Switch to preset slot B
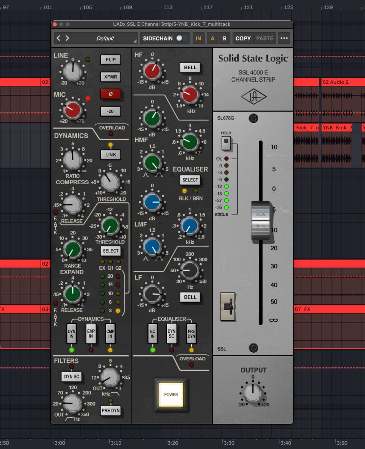 pyautogui.click(x=224, y=38)
